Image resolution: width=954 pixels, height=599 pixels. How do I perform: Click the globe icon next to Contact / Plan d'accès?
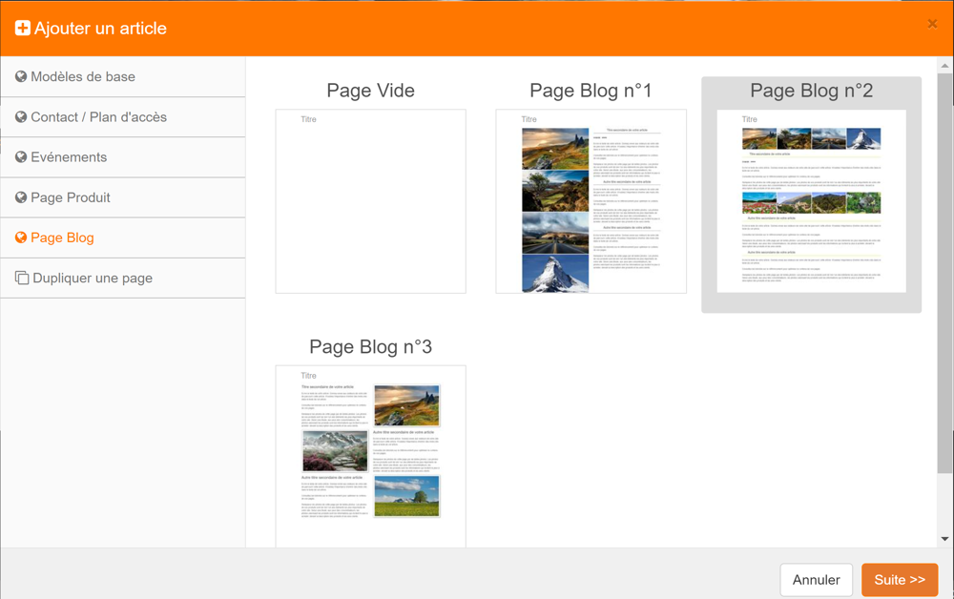[21, 117]
